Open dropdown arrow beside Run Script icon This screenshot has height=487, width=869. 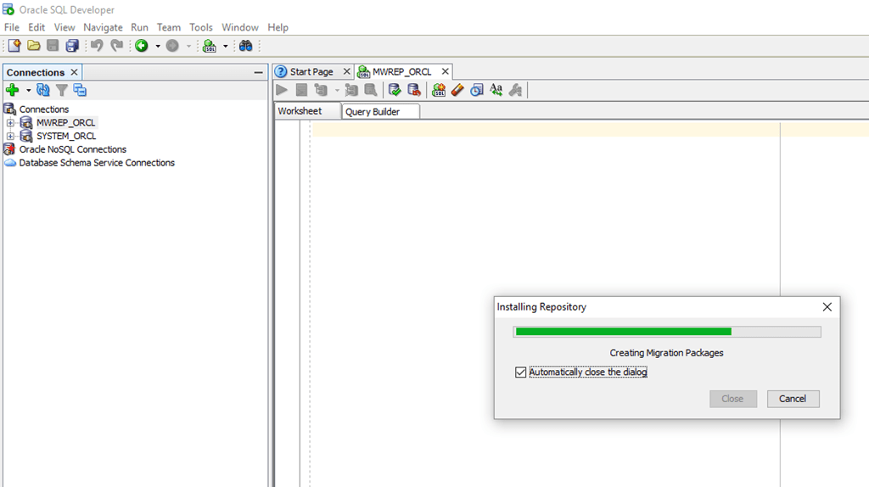pyautogui.click(x=336, y=90)
